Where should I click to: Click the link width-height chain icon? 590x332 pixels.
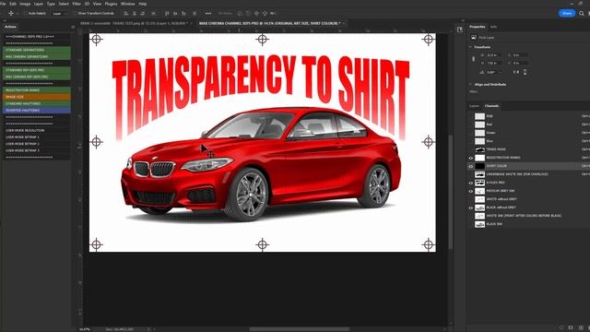point(473,59)
